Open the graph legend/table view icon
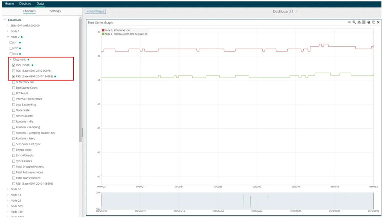 click(x=364, y=22)
